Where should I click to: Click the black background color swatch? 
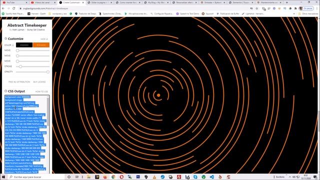tap(24, 45)
